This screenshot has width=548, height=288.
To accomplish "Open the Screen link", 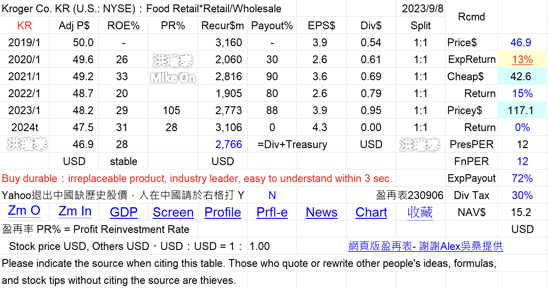I will click(173, 212).
